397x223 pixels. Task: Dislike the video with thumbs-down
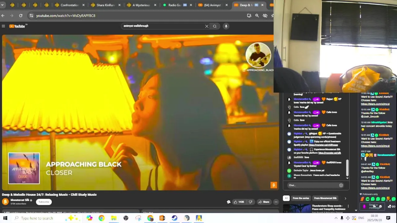click(x=251, y=202)
